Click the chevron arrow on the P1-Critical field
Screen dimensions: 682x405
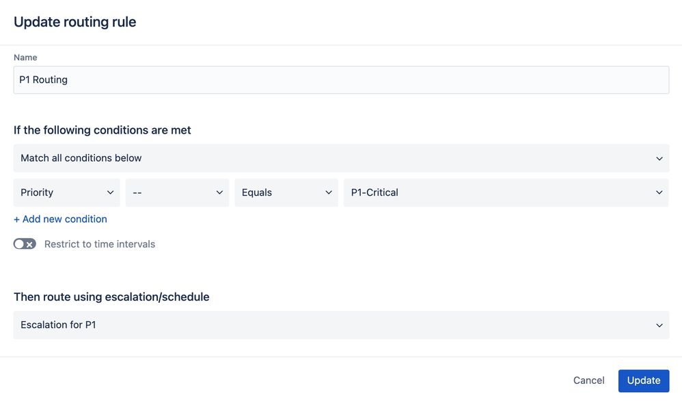point(659,193)
